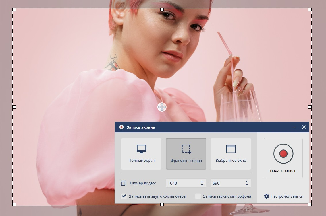Decrease video width with the down arrow

coord(202,185)
